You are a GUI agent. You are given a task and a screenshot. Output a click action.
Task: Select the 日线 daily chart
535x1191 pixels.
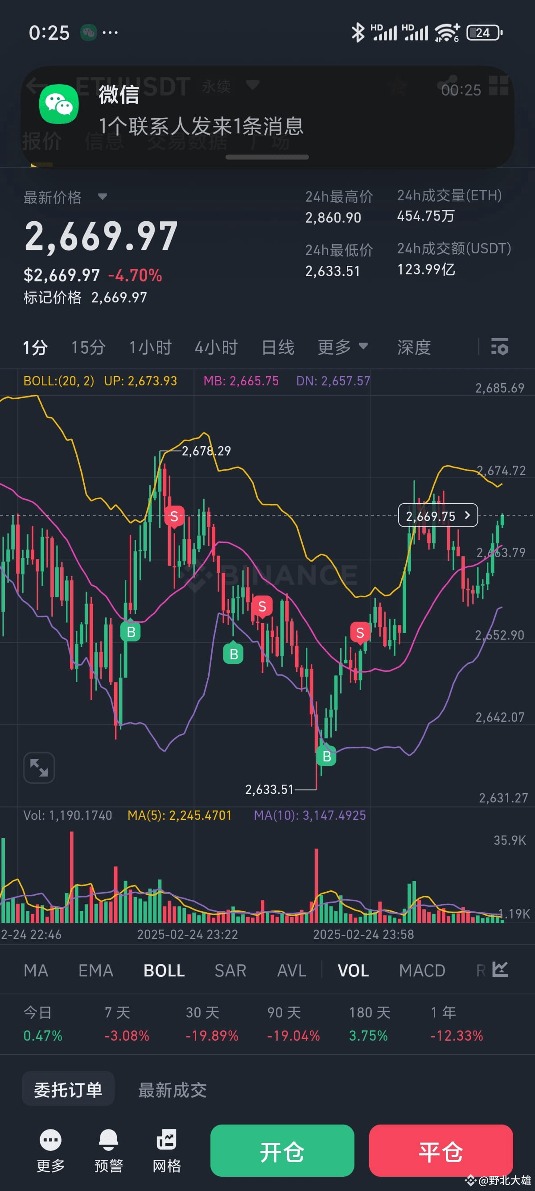point(278,347)
